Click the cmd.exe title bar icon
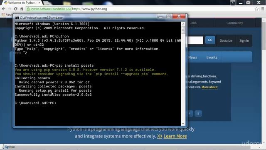The width and height of the screenshot is (266, 150). (x=17, y=17)
